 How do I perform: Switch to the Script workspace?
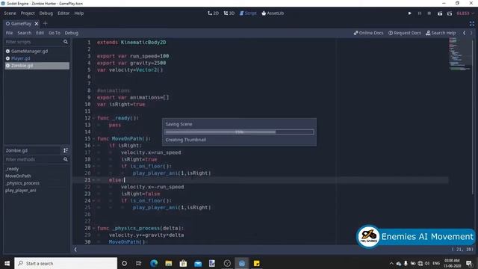coord(248,13)
